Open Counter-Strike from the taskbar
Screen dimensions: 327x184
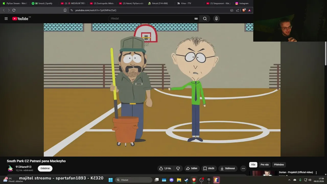coord(216,180)
